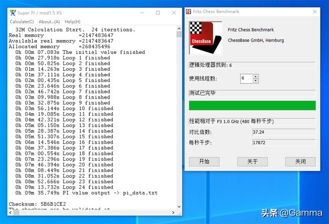Open the About...(A) menu in Super PI

point(49,22)
